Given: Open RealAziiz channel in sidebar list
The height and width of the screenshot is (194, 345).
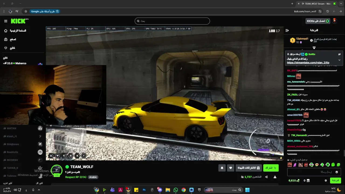Looking at the screenshot, I should 23,152.
